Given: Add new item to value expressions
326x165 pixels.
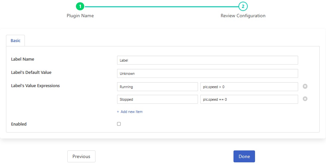Looking at the screenshot, I should (x=130, y=112).
